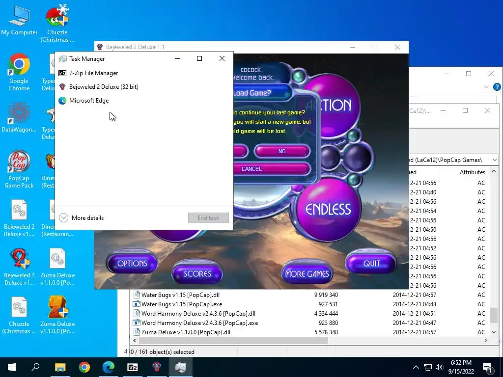Show hidden tray icons chevron
Image resolution: width=503 pixels, height=377 pixels.
tap(416, 367)
